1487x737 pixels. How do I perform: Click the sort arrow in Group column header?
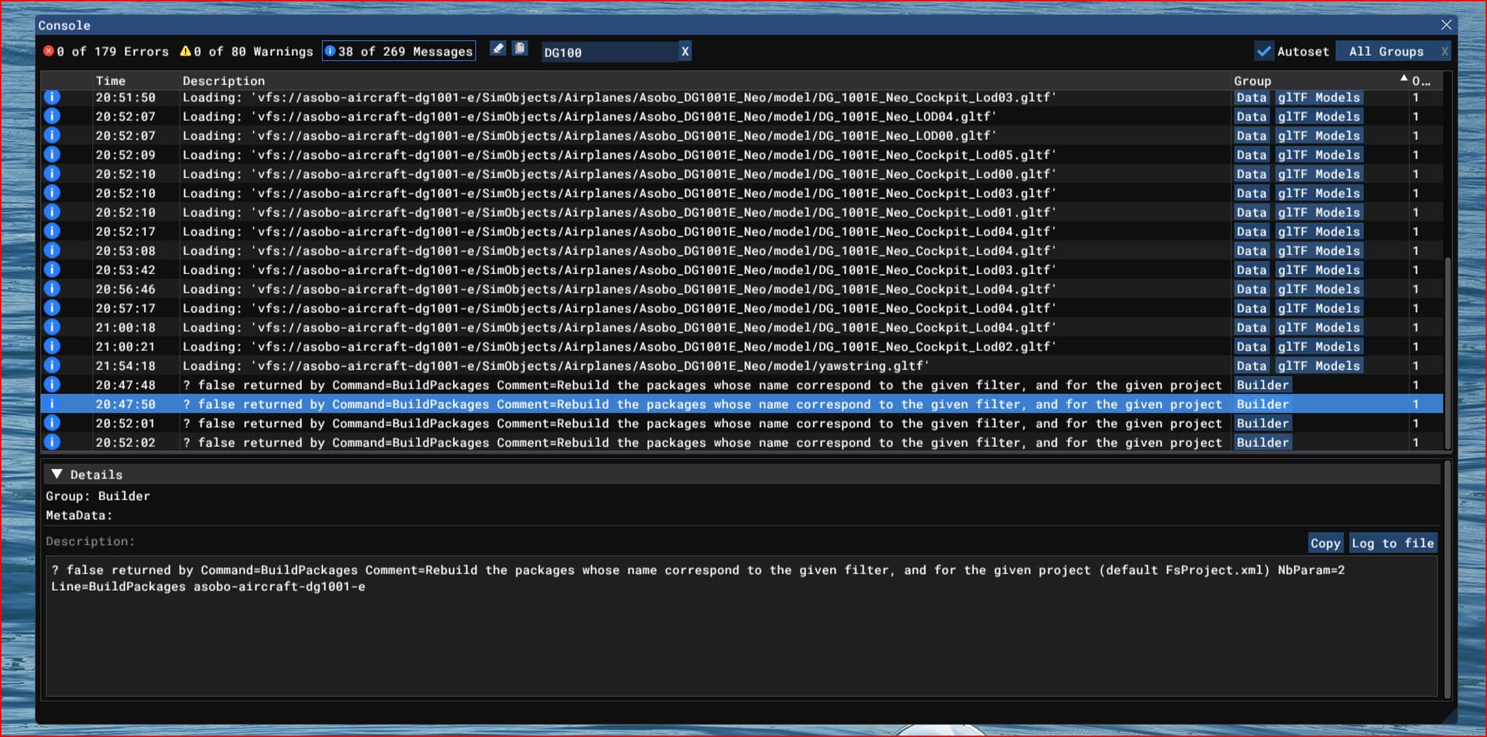point(1403,79)
